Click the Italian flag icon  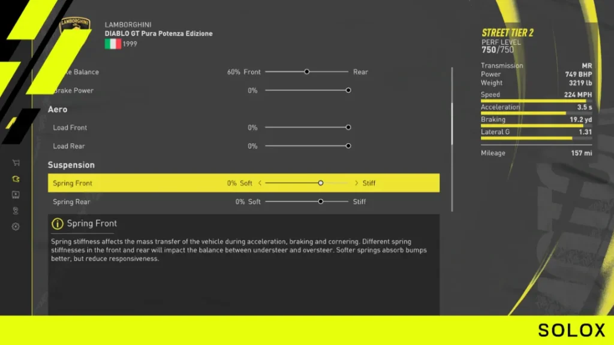pyautogui.click(x=113, y=44)
